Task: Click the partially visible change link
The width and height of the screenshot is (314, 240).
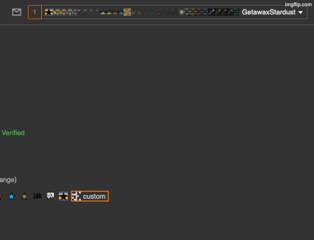Action: pyautogui.click(x=8, y=180)
